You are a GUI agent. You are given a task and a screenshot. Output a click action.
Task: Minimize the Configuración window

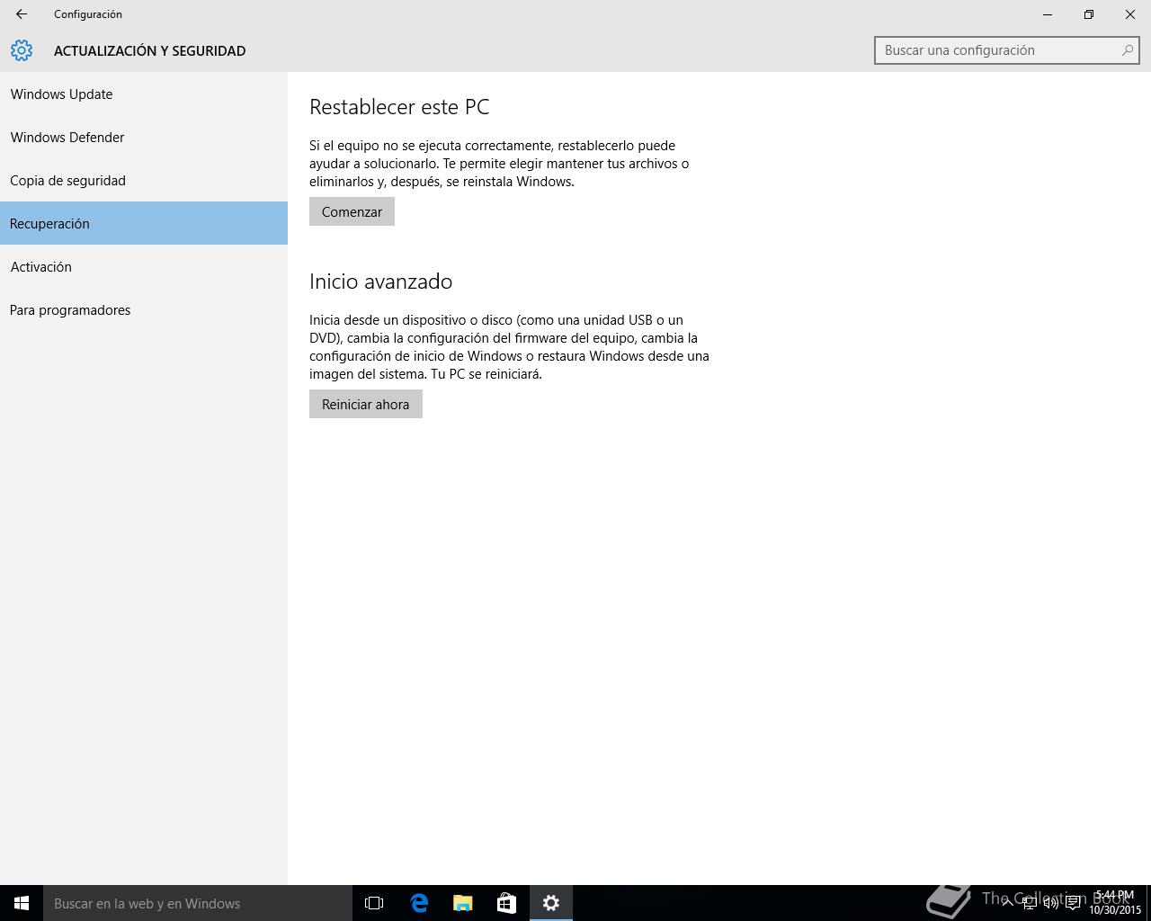tap(1048, 14)
